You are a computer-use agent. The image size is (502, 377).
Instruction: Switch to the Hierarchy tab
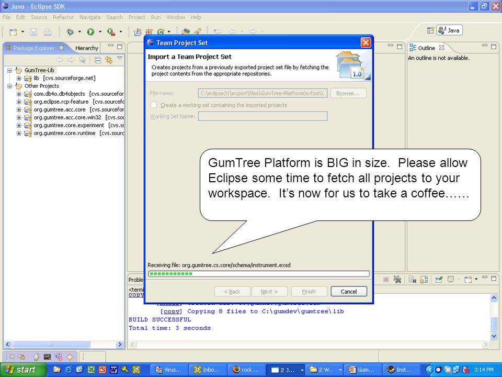click(86, 48)
